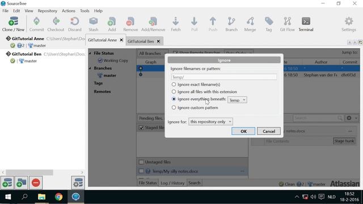Open Windows Start menu
Screen dimensions: 363x204
pos(8,197)
